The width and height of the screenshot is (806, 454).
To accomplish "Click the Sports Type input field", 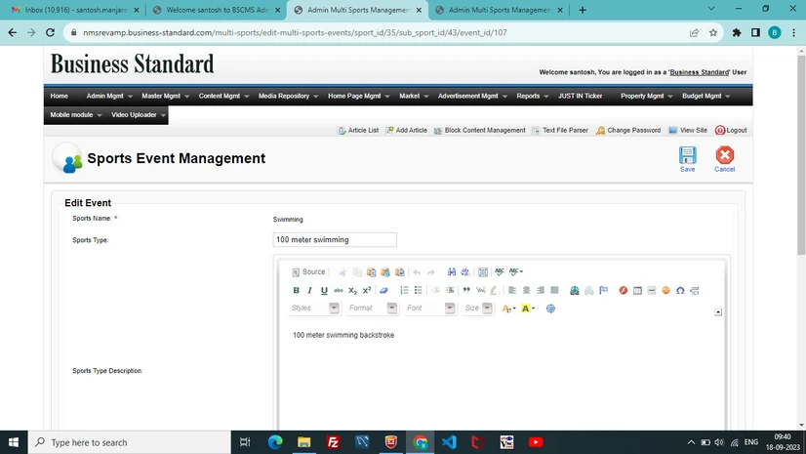I will click(x=335, y=239).
